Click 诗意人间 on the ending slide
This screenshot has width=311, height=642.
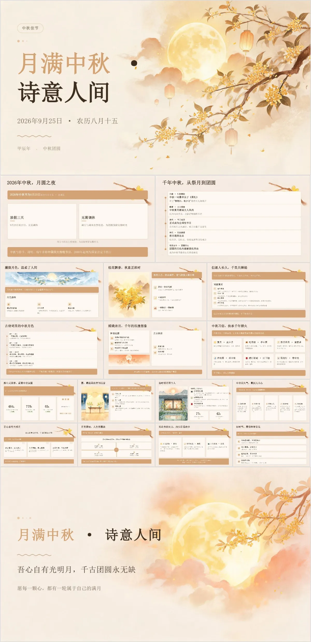tap(133, 535)
